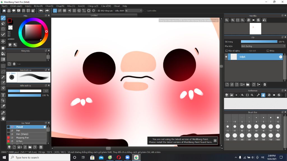Click zoom in on Navigator panel
The image size is (287, 161).
pos(233,20)
